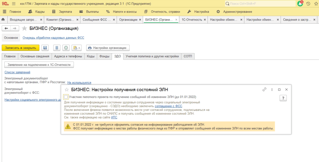This screenshot has width=319, height=162.
Task: Maximize the ЭЛН settings dialog
Action: pos(279,90)
